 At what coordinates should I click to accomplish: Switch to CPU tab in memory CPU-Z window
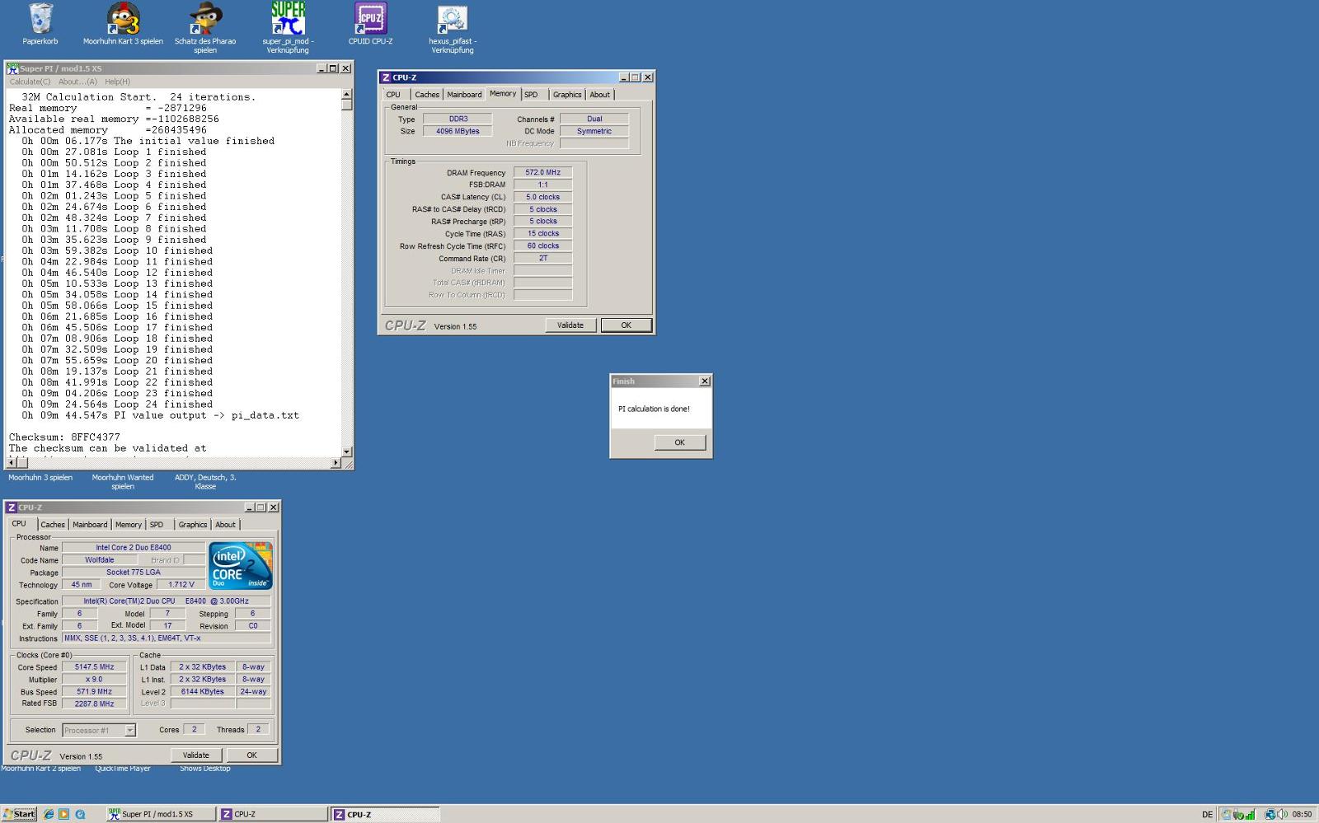[x=393, y=95]
